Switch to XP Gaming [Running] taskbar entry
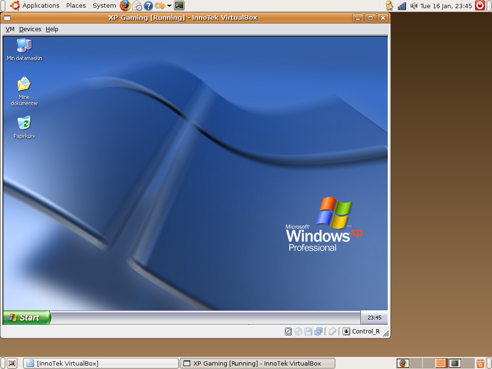Screen dimensions: 492x369 coord(258,363)
